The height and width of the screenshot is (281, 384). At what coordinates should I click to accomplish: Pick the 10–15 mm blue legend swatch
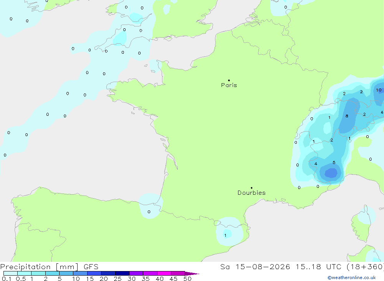80,273
